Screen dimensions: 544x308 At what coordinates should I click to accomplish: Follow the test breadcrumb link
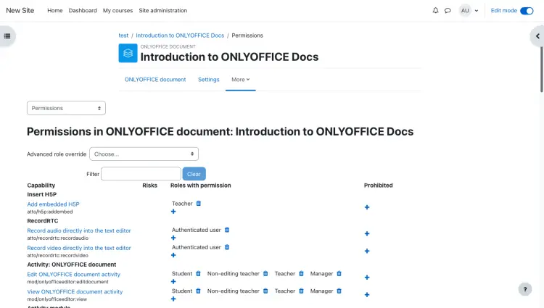click(x=123, y=36)
